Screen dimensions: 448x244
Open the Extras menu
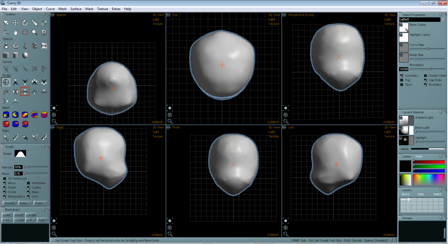click(x=116, y=9)
